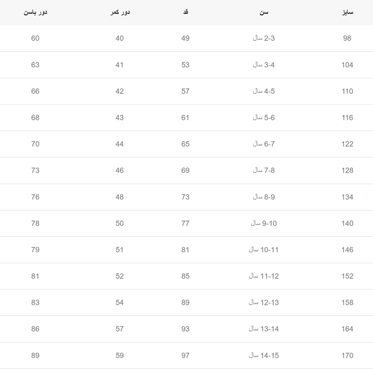Screen dimensions: 373x369
Task: Select size 104 cell
Action: pos(347,65)
